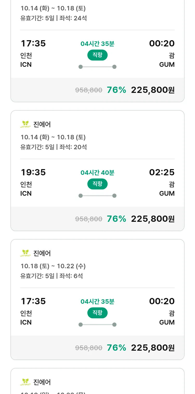Select 225,800원 price on 24-seat flight
Screen dimensions: 195x394
click(x=153, y=90)
